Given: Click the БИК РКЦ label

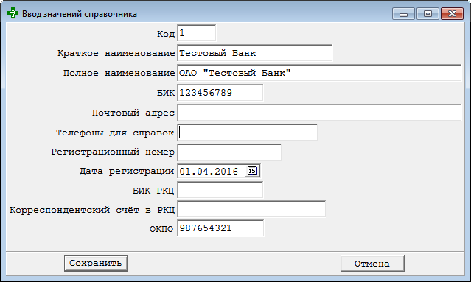Looking at the screenshot, I should 153,191.
